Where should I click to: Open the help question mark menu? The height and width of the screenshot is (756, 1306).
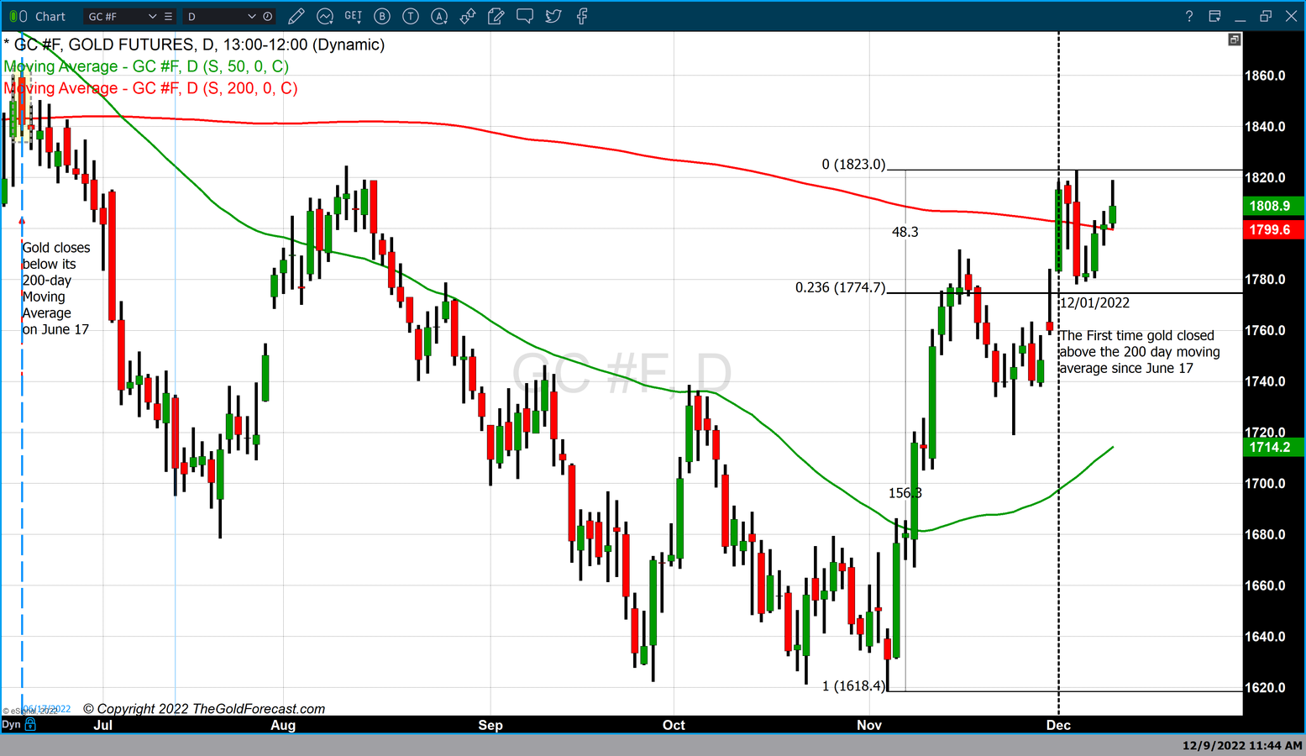pyautogui.click(x=1188, y=16)
